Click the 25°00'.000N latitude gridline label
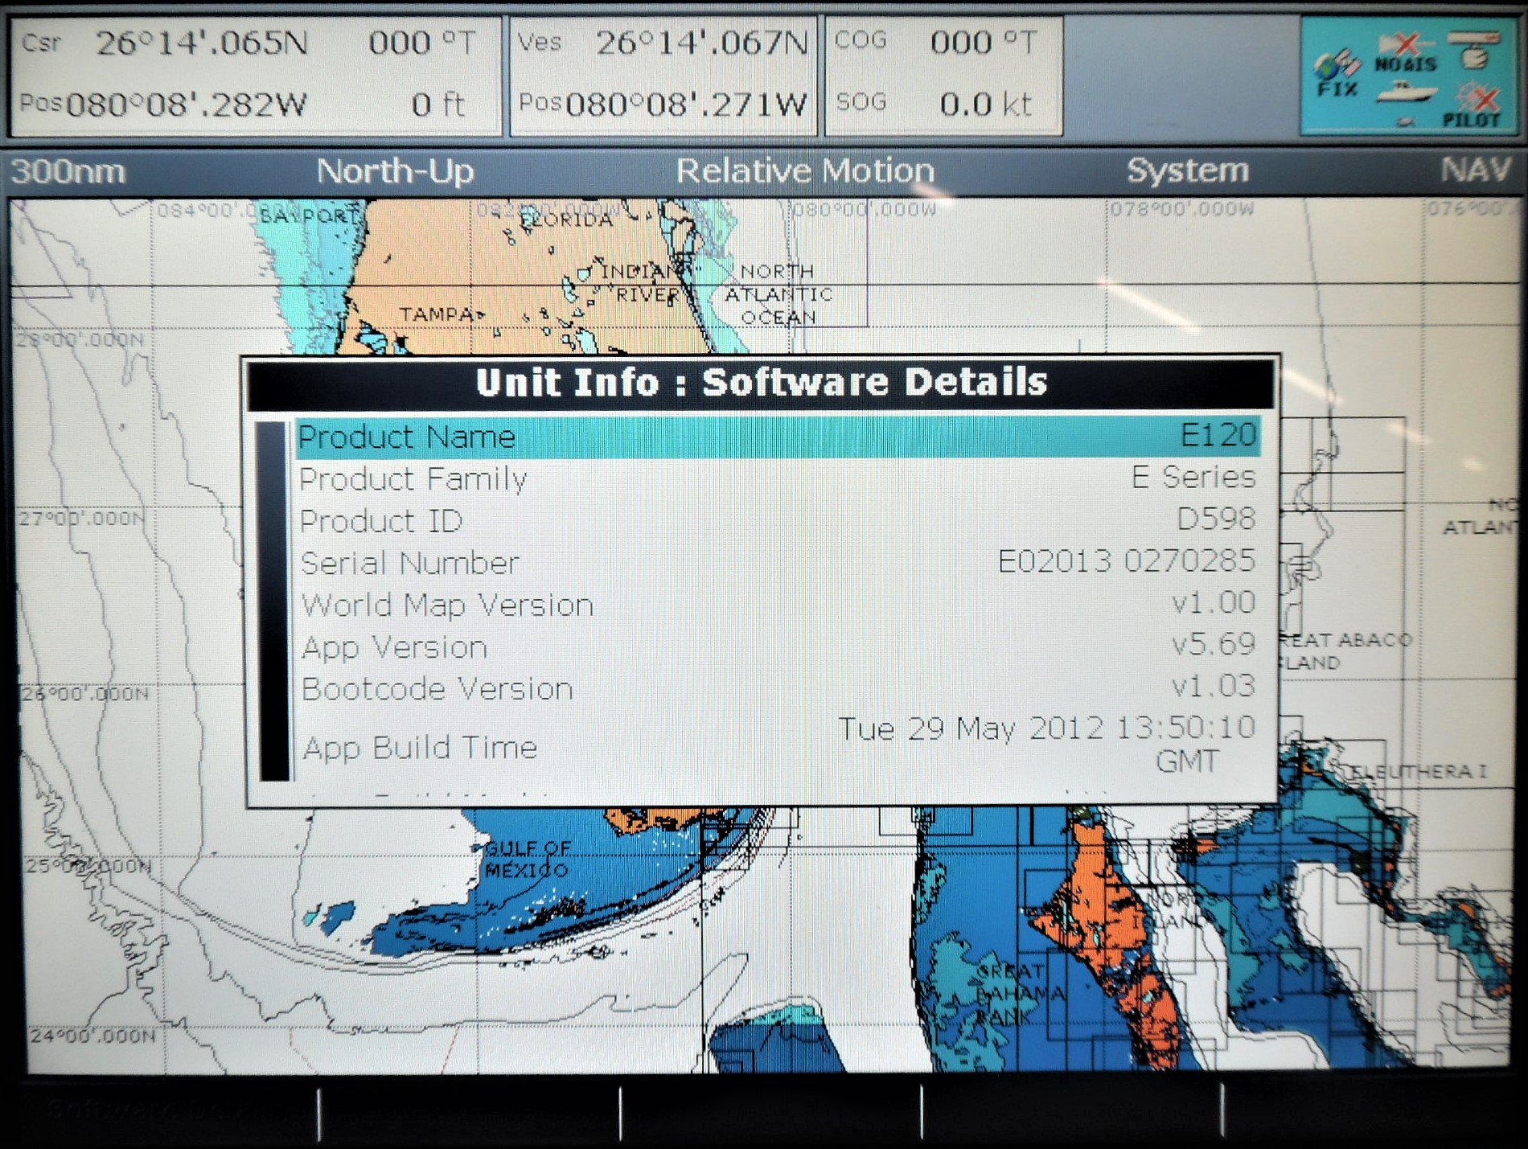 [x=88, y=866]
